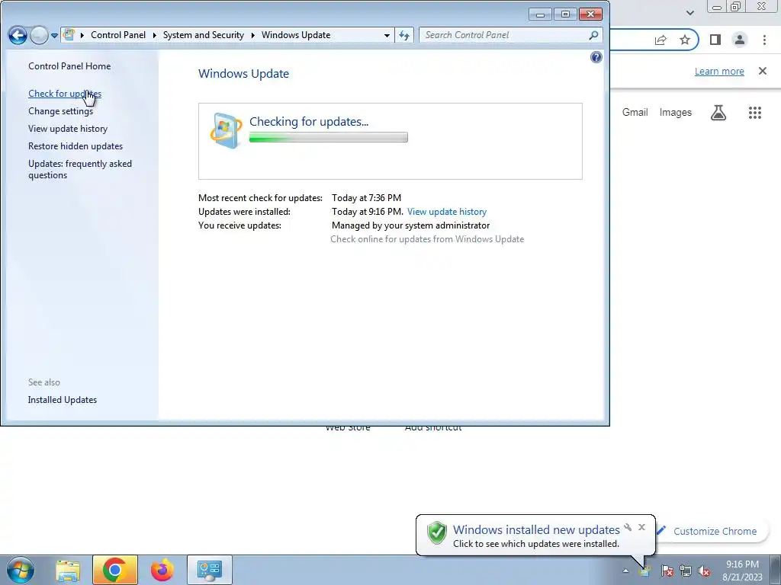Viewport: 781px width, 585px height.
Task: Open the Windows Start orb
Action: pyautogui.click(x=20, y=570)
